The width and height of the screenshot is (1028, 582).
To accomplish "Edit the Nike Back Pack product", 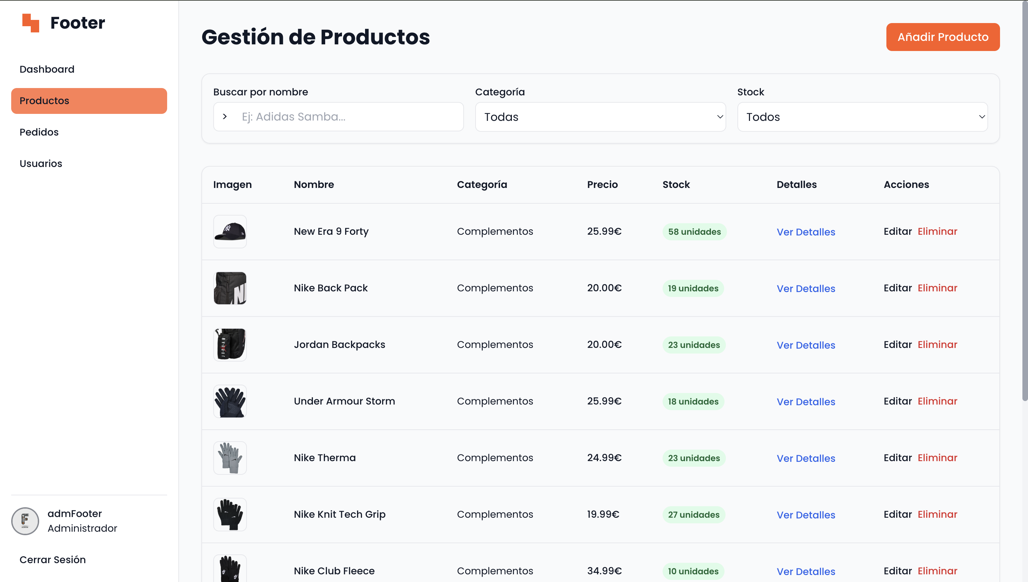I will pos(898,288).
